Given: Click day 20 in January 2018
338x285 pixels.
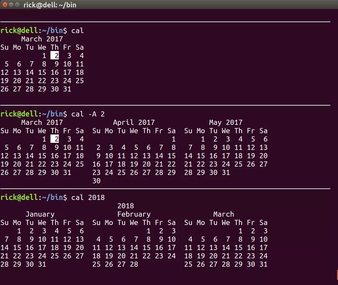Looking at the screenshot, I should pos(80,247).
